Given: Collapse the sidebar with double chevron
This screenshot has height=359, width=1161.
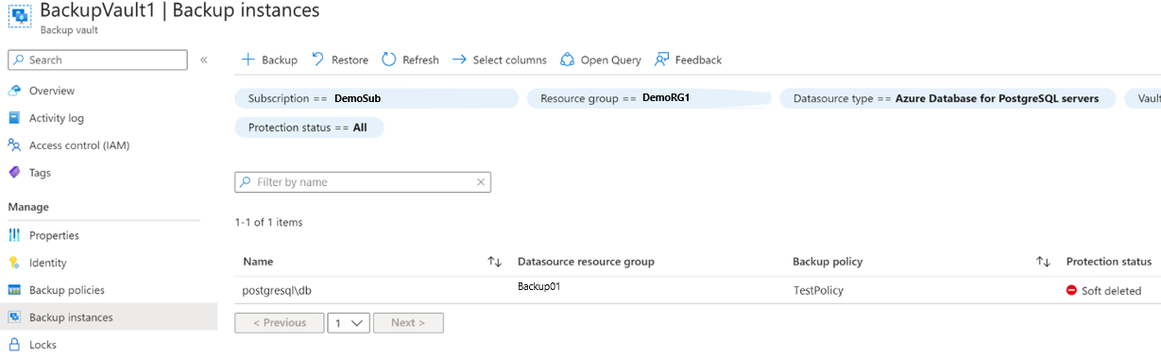Looking at the screenshot, I should coord(204,60).
